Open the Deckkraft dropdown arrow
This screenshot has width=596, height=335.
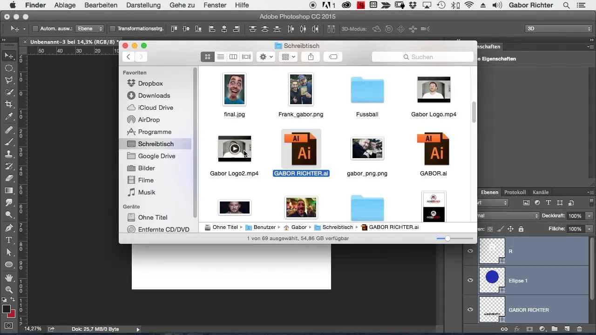[589, 216]
